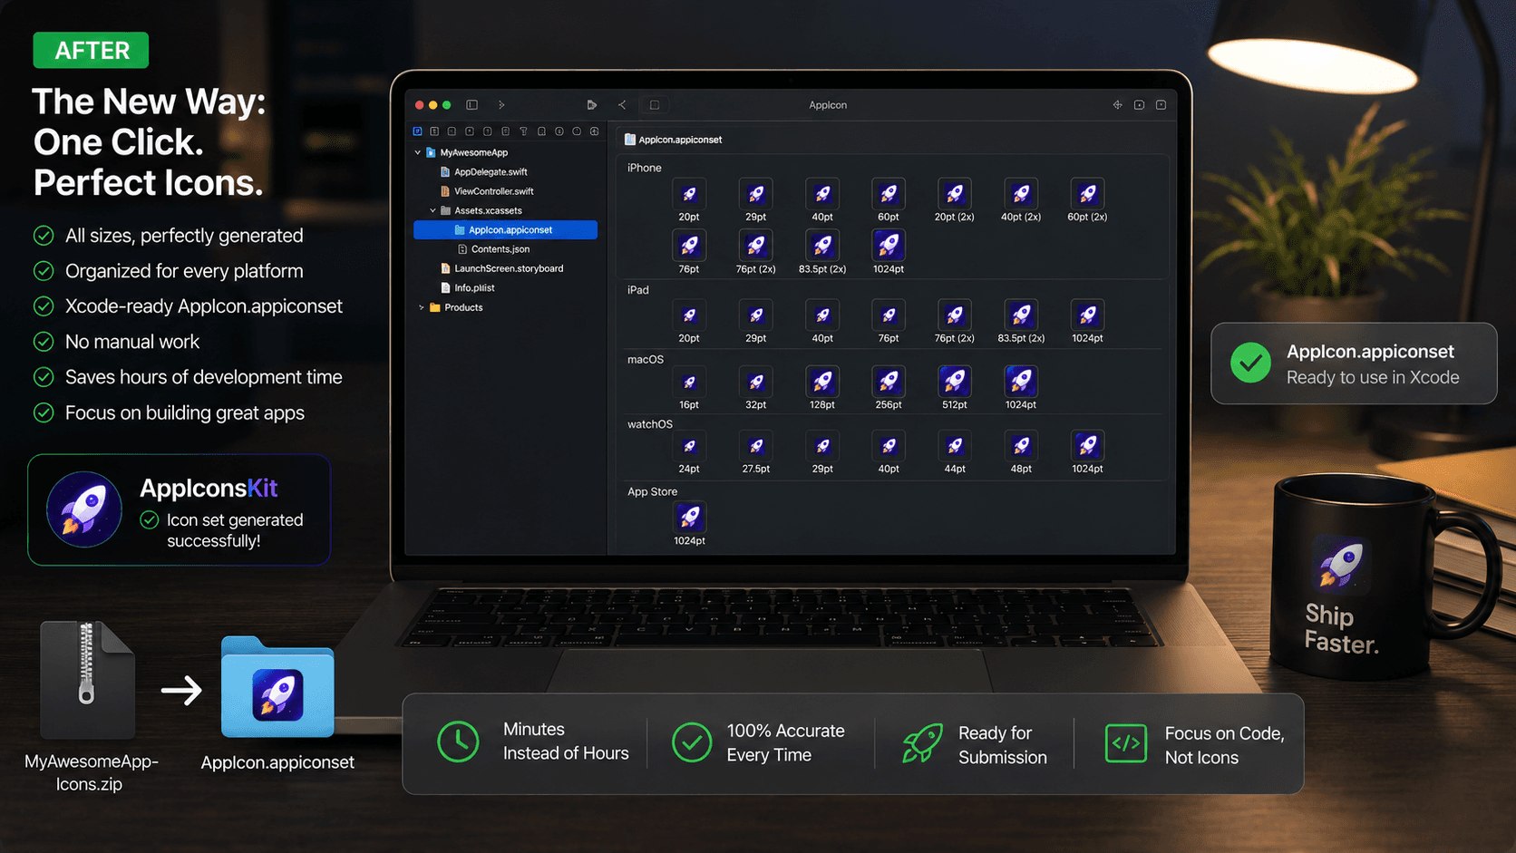The width and height of the screenshot is (1516, 853).
Task: Click the Ready to use in Xcode notification
Action: pyautogui.click(x=1354, y=363)
